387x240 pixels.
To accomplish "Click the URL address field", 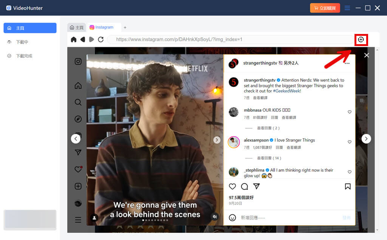I will pyautogui.click(x=231, y=39).
